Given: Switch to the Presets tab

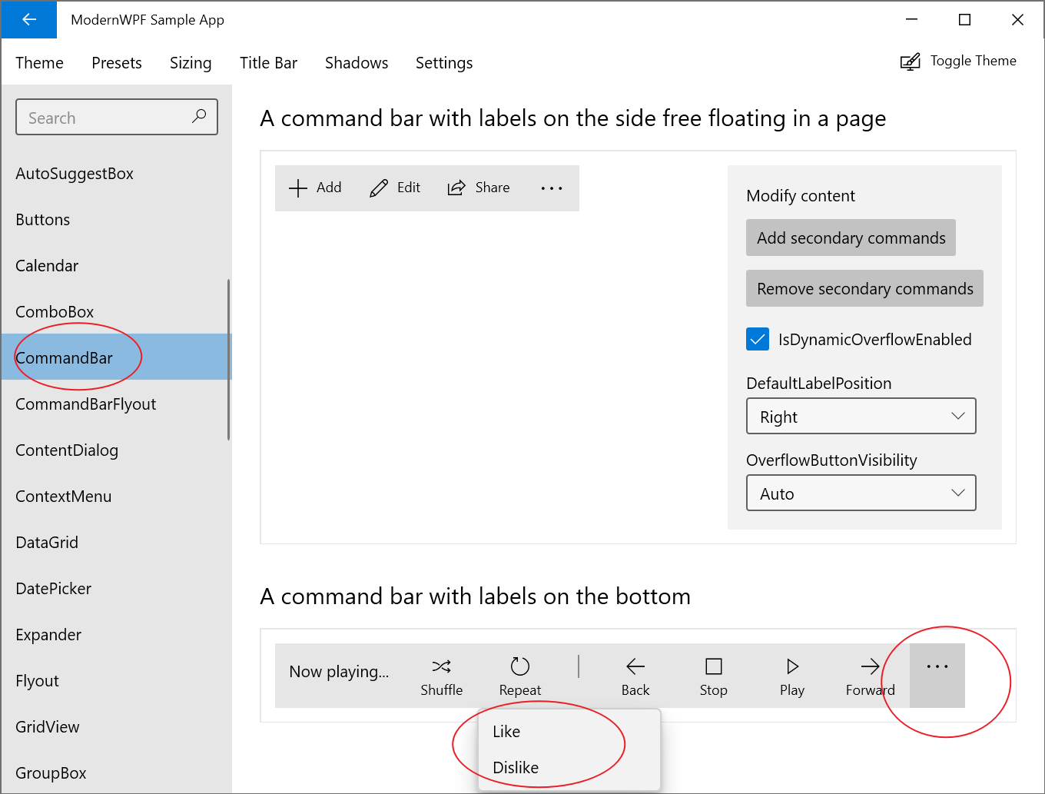Looking at the screenshot, I should [116, 62].
